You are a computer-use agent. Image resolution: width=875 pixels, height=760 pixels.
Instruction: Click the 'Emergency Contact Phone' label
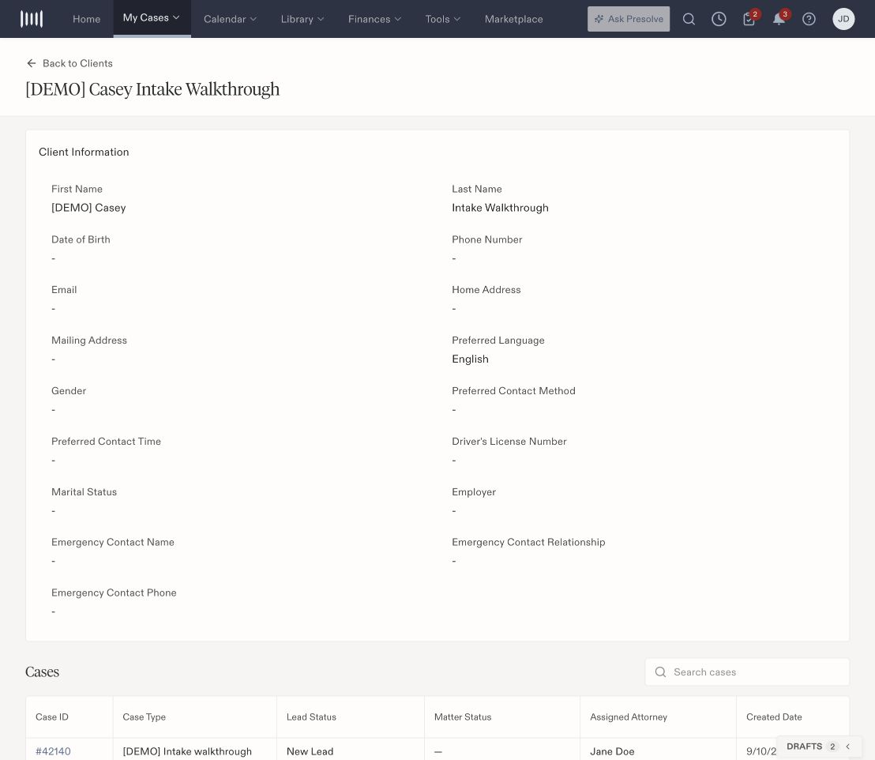[114, 593]
